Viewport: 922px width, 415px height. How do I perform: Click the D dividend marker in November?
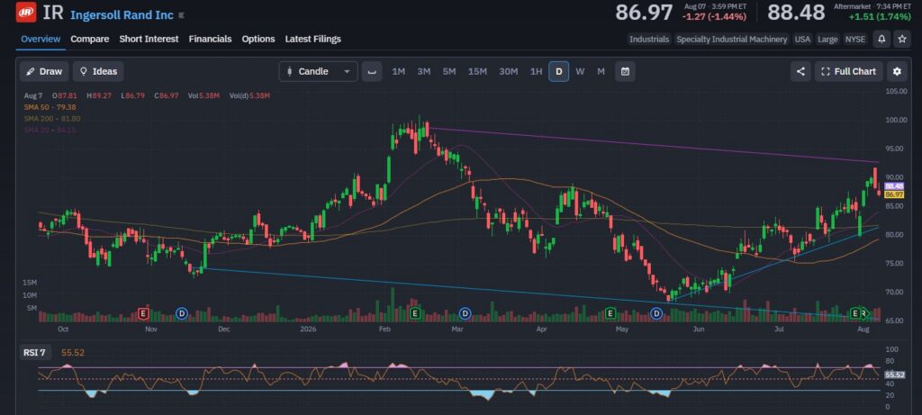182,314
